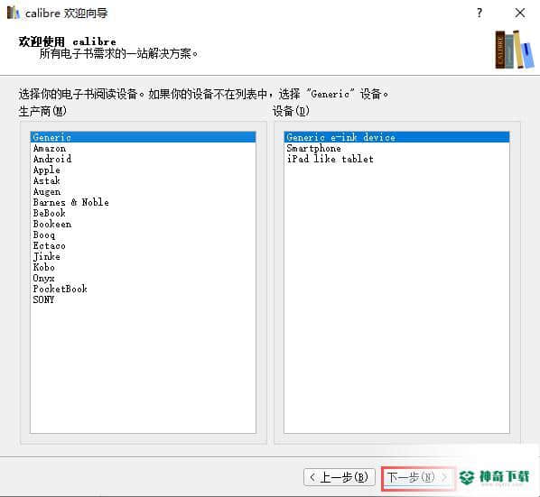
Task: Click the help question mark button
Action: point(479,13)
